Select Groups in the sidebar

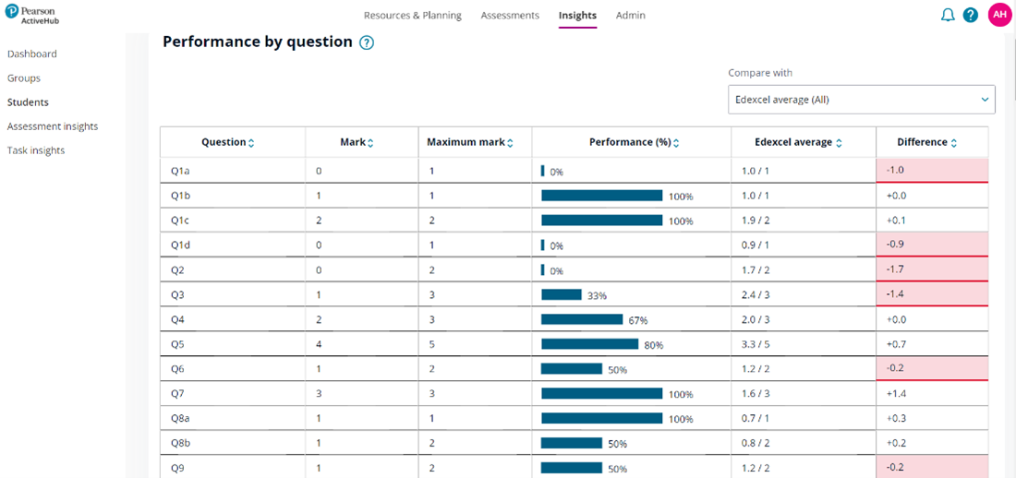tap(24, 78)
